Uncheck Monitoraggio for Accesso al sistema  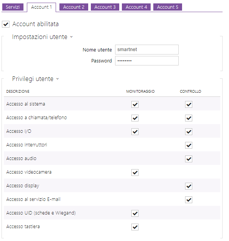click(x=135, y=104)
